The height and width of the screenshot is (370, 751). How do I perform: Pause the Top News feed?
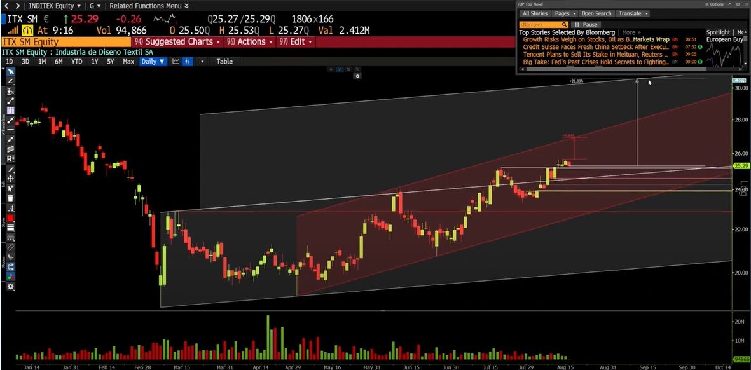pyautogui.click(x=586, y=24)
